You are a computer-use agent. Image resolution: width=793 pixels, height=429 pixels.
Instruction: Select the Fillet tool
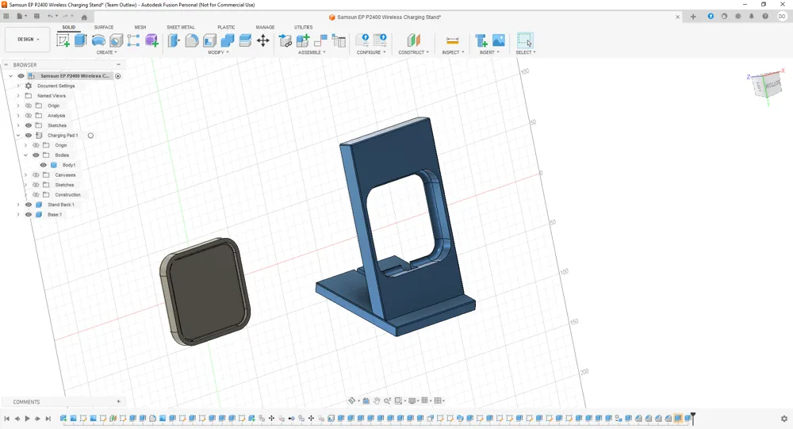pyautogui.click(x=192, y=40)
